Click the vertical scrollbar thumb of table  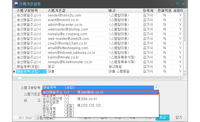click(x=185, y=56)
